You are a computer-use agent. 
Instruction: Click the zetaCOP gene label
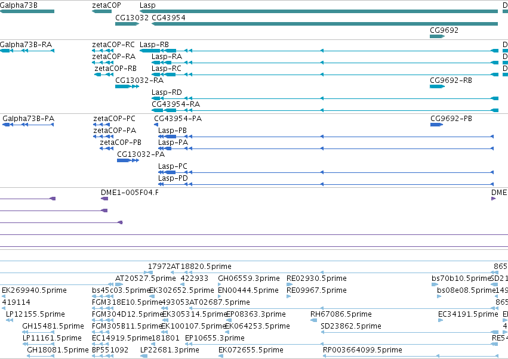pos(106,5)
